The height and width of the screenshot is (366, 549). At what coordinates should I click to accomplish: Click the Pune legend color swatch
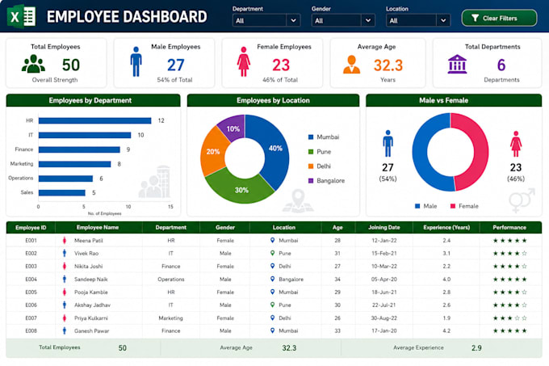[311, 152]
